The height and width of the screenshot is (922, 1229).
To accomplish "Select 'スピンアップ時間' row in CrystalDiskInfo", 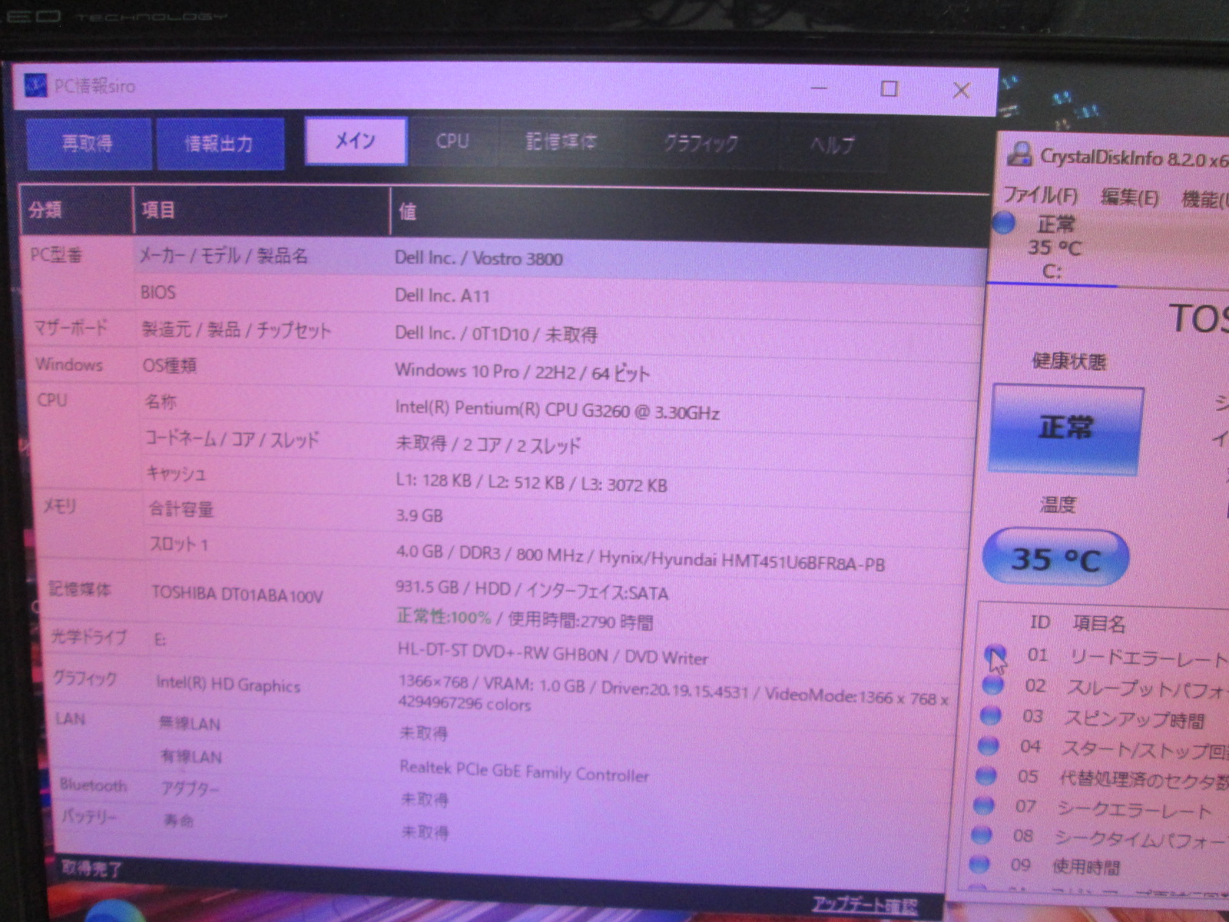I will pyautogui.click(x=1135, y=719).
